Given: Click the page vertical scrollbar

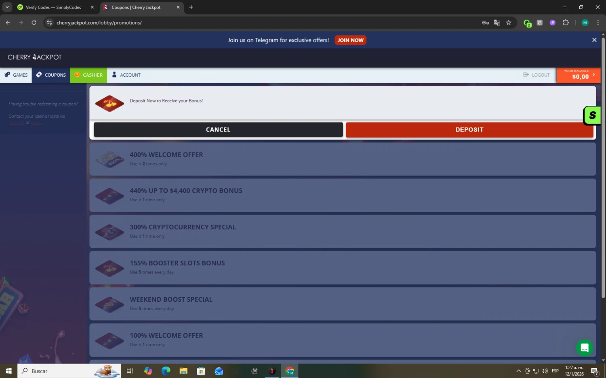Looking at the screenshot, I should 603,168.
